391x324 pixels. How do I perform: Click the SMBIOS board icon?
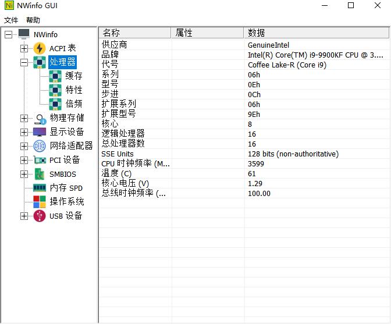coord(40,174)
